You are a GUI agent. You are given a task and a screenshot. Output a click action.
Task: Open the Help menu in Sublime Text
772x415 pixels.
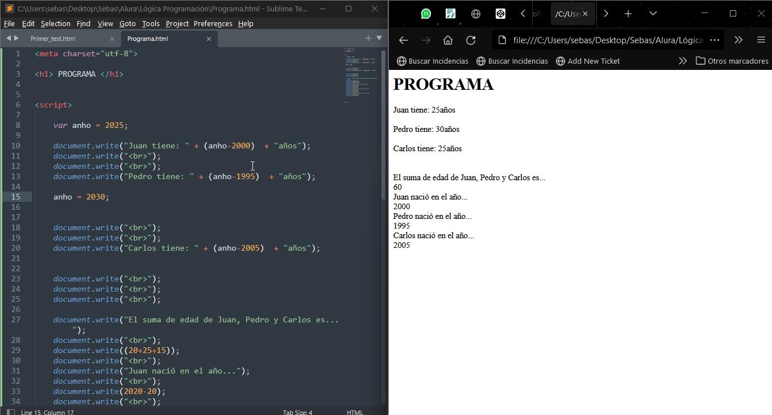point(246,23)
